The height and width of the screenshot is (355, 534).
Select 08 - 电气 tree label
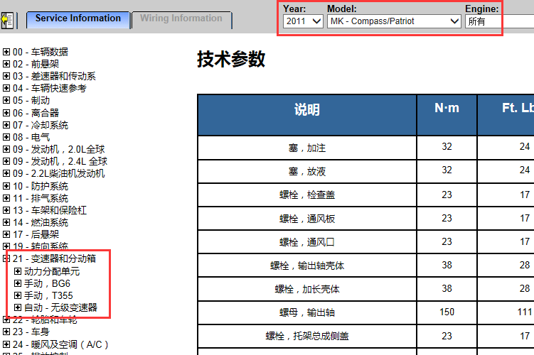coord(31,137)
